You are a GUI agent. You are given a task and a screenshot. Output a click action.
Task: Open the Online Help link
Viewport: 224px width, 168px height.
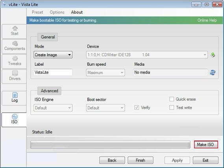(x=207, y=20)
